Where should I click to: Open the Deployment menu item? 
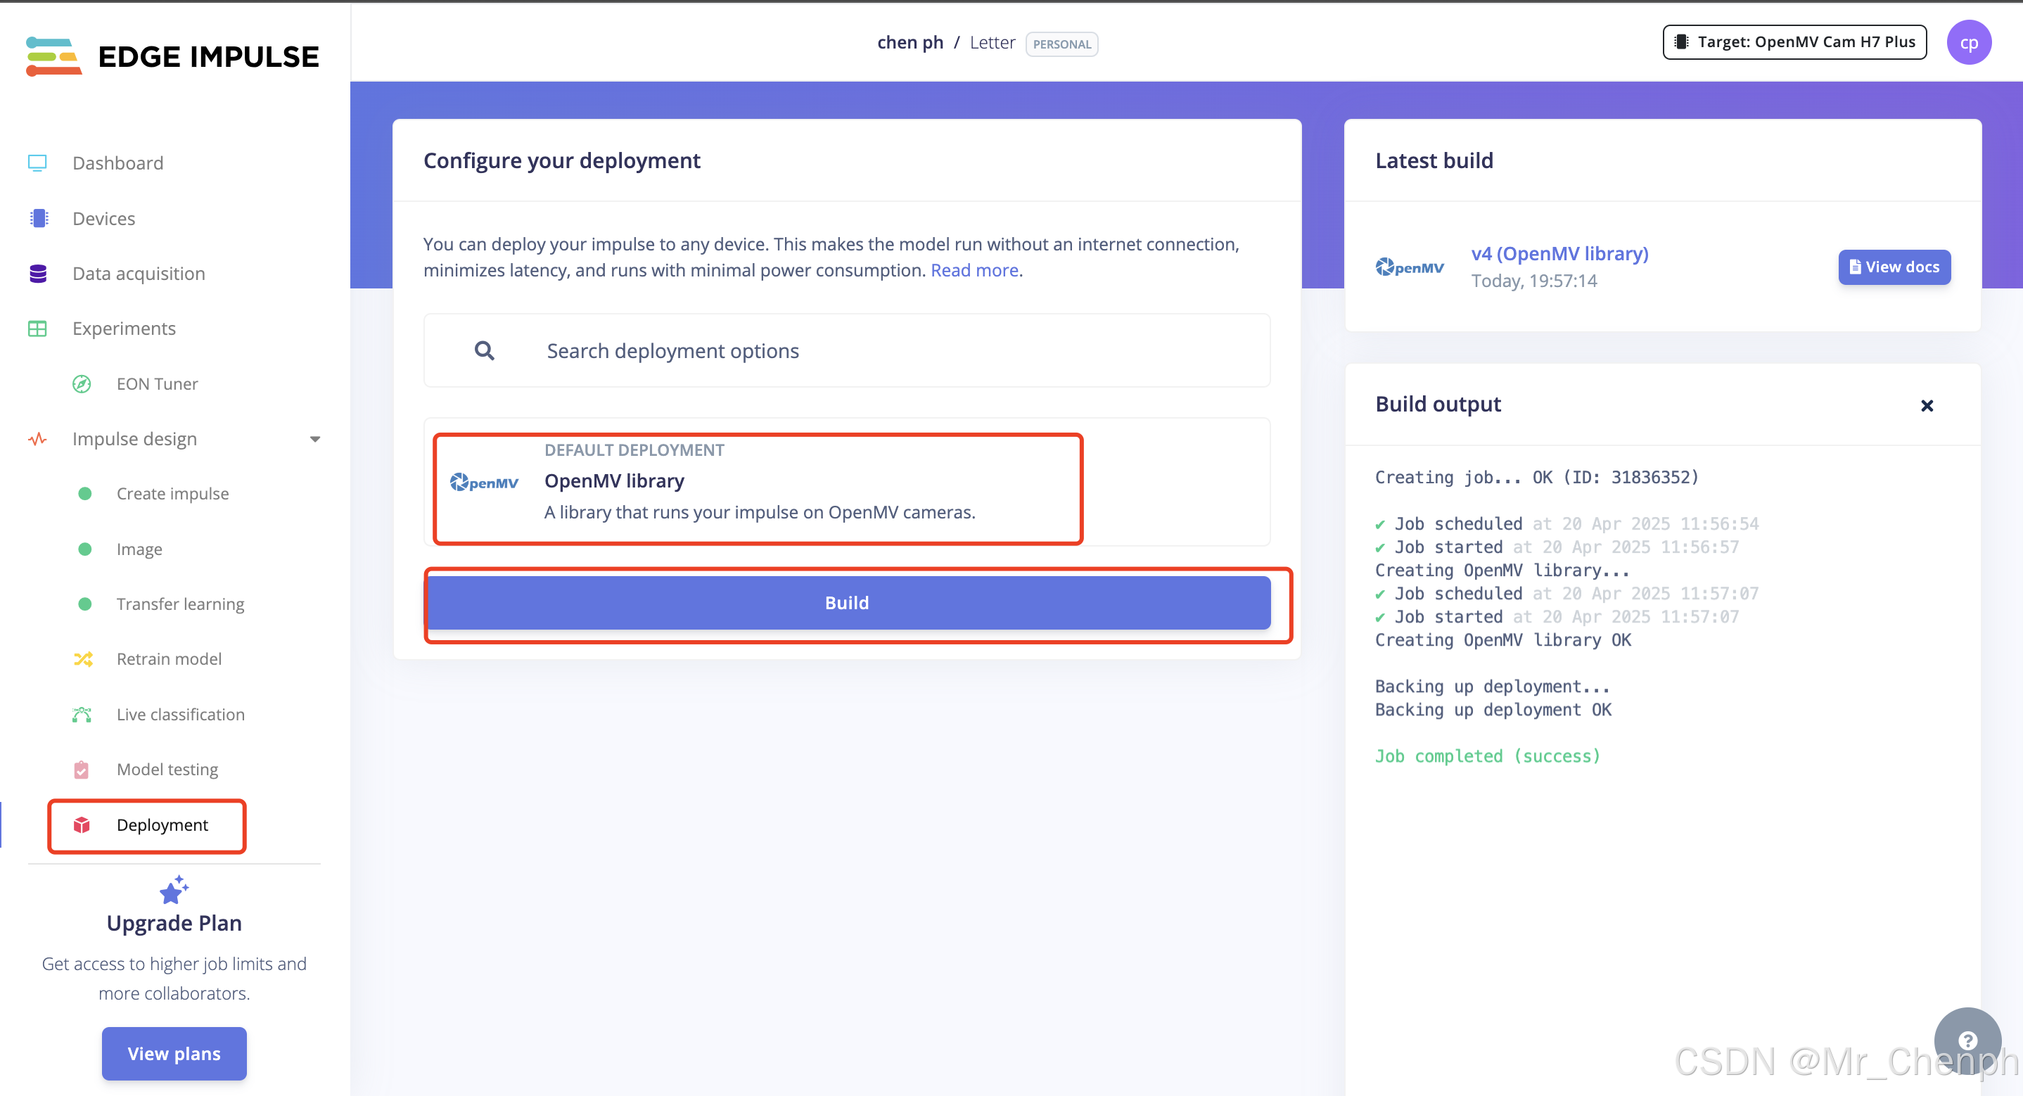pos(162,825)
